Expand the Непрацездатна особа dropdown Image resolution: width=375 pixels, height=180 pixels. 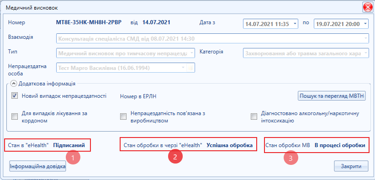tap(183, 68)
